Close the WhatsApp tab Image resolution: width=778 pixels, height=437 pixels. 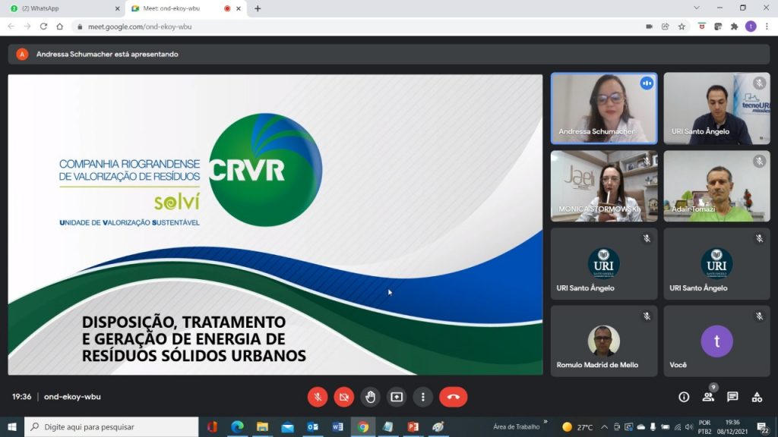[117, 8]
